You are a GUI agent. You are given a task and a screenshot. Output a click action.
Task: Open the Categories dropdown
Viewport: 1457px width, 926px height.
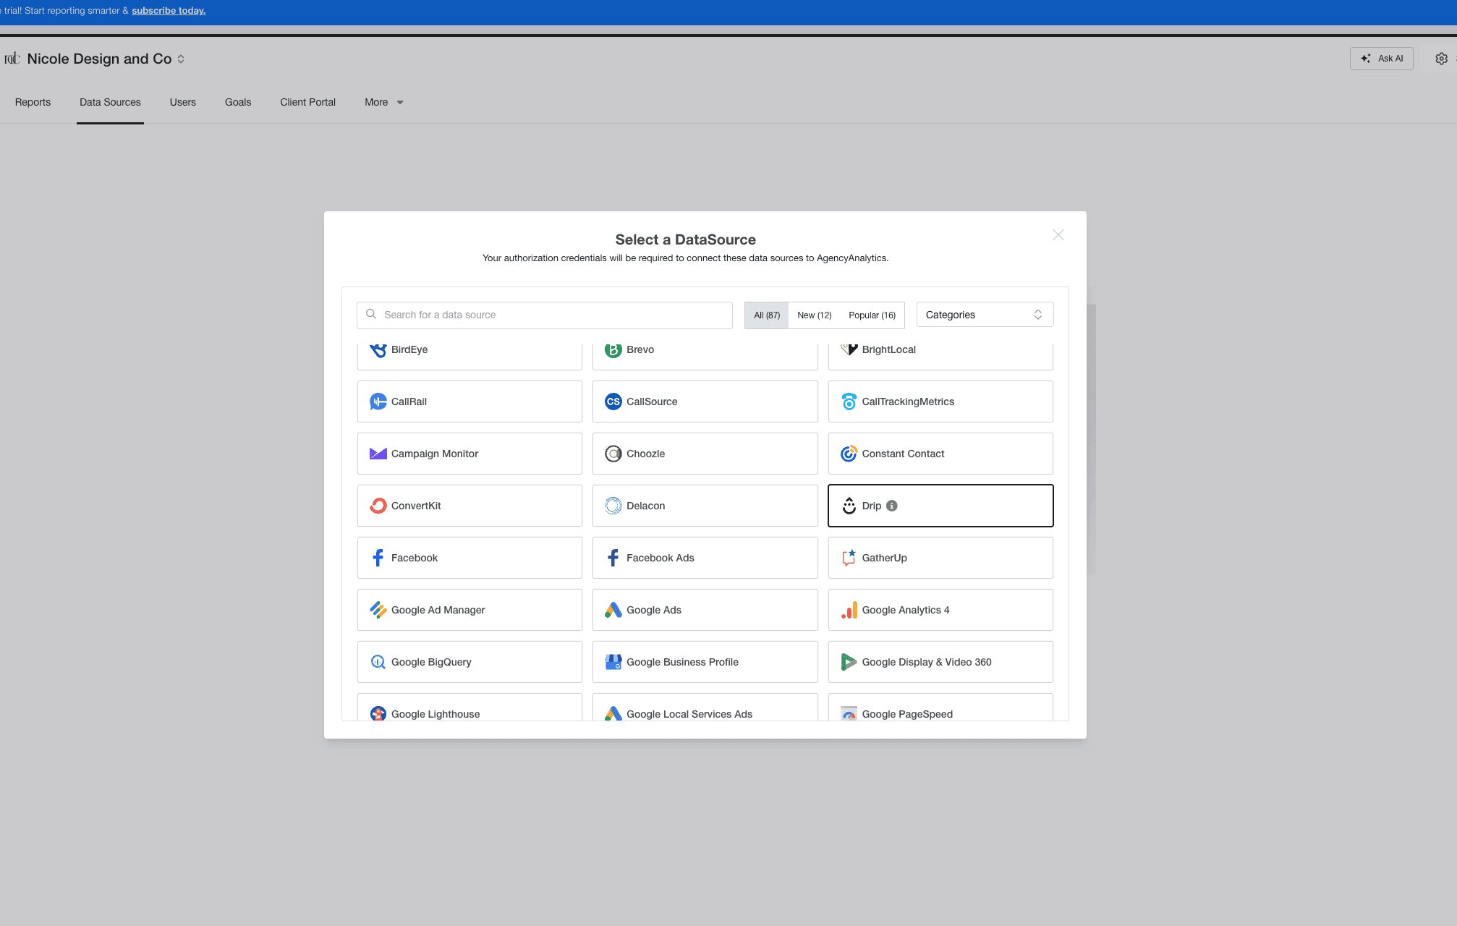985,315
